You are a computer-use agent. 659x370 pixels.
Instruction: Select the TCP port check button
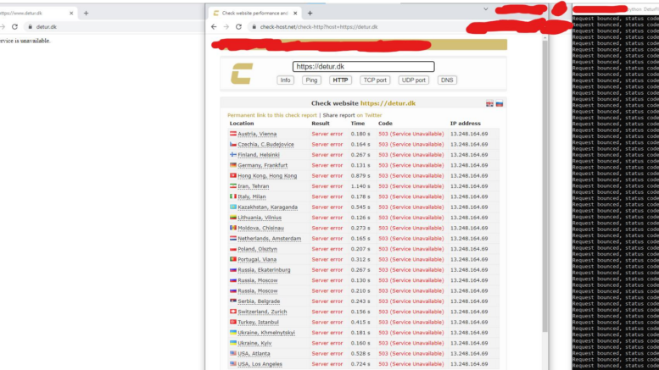tap(375, 80)
